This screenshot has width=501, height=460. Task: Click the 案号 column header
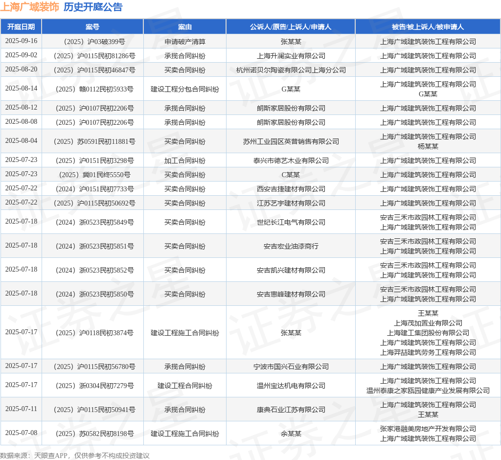click(92, 27)
